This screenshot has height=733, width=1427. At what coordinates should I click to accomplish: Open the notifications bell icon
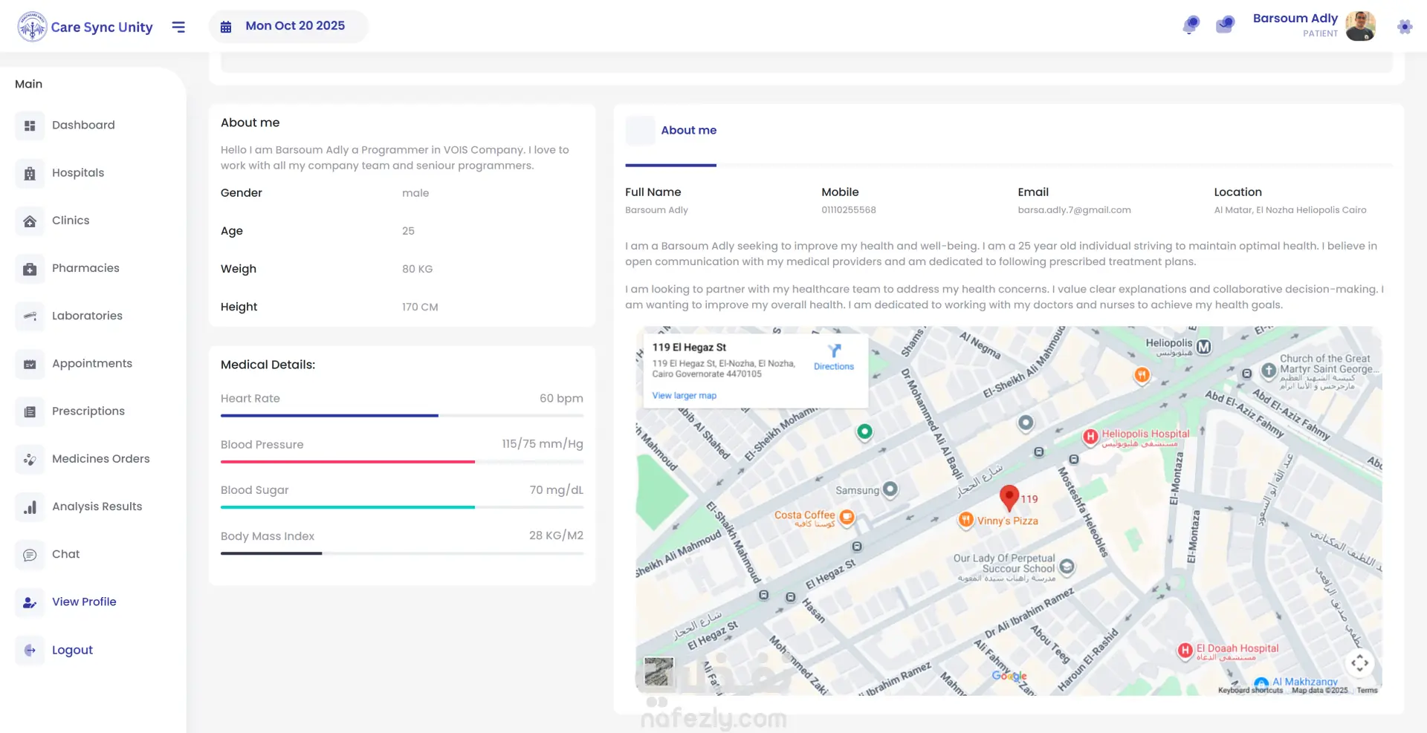[x=1191, y=25]
